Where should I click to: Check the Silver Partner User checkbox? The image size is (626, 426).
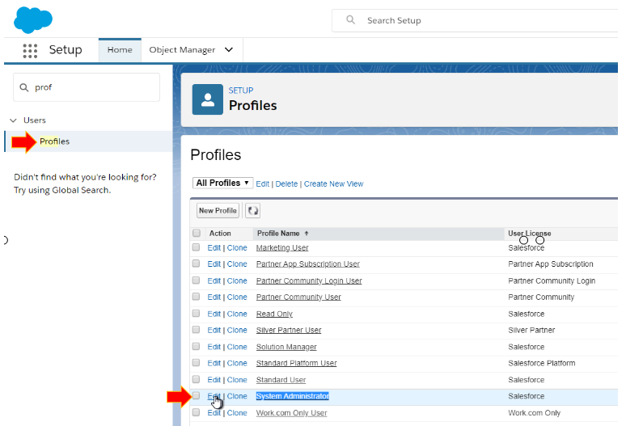point(196,330)
